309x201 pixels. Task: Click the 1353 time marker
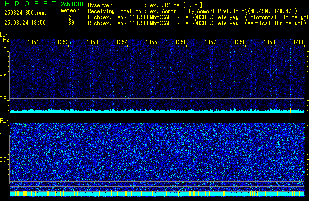tap(92, 42)
